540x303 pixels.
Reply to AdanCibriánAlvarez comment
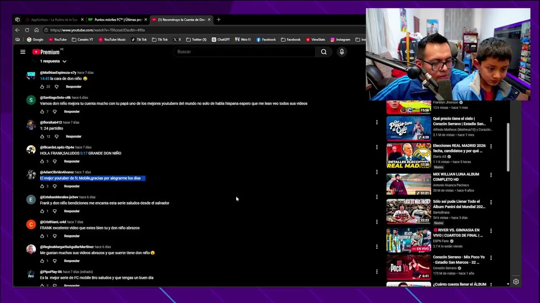(72, 186)
